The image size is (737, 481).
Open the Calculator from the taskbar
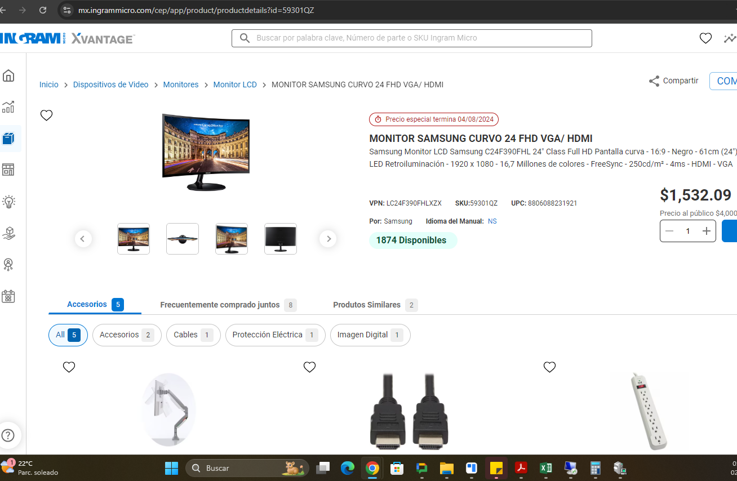(595, 468)
